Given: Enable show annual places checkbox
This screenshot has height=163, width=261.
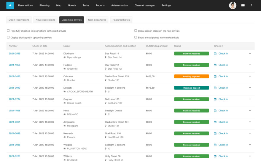Looking at the screenshot, I should point(136,37).
